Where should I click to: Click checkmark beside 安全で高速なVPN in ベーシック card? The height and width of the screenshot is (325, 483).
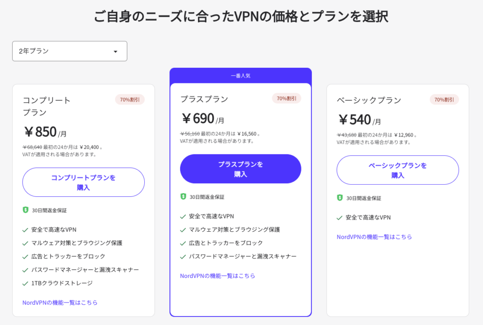click(x=340, y=218)
